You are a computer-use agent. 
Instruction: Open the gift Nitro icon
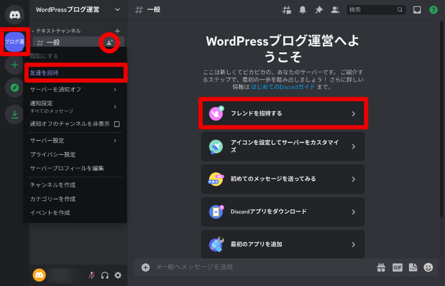[381, 267]
